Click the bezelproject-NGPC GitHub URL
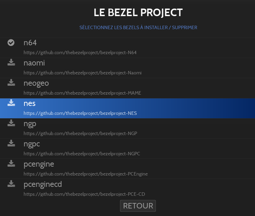The height and width of the screenshot is (216, 255). pyautogui.click(x=82, y=154)
